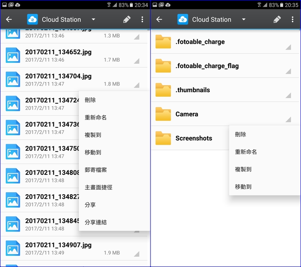Viewport: 301px width, 267px height.
Task: Expand Cloud Station dropdown in right header
Action: click(x=244, y=19)
